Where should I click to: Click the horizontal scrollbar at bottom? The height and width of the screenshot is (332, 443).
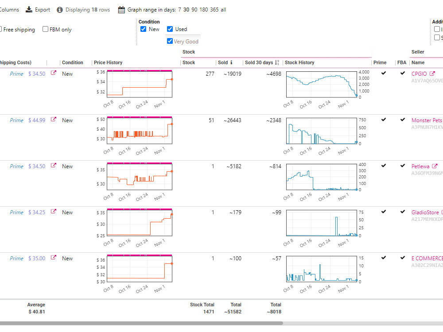141,323
